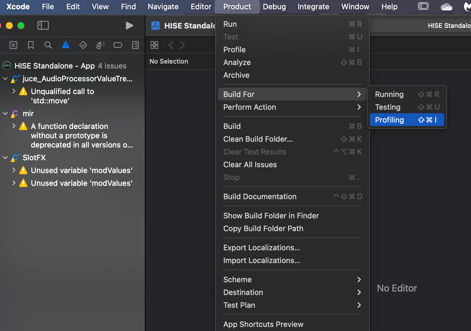Open the Breakpoint navigator icon
Screen dimensions: 471x331
pos(118,45)
